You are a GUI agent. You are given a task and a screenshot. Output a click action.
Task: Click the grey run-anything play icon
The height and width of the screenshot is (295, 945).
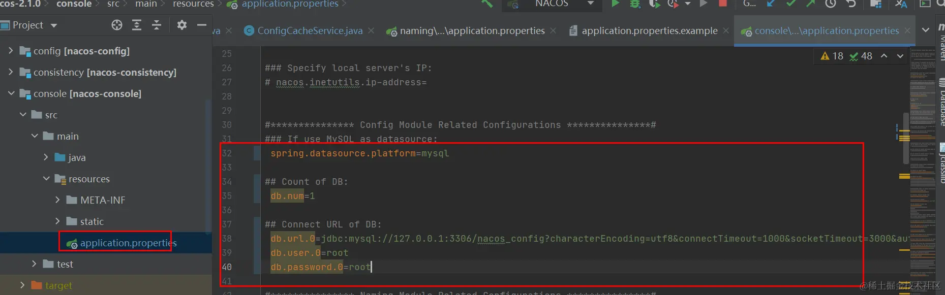704,4
